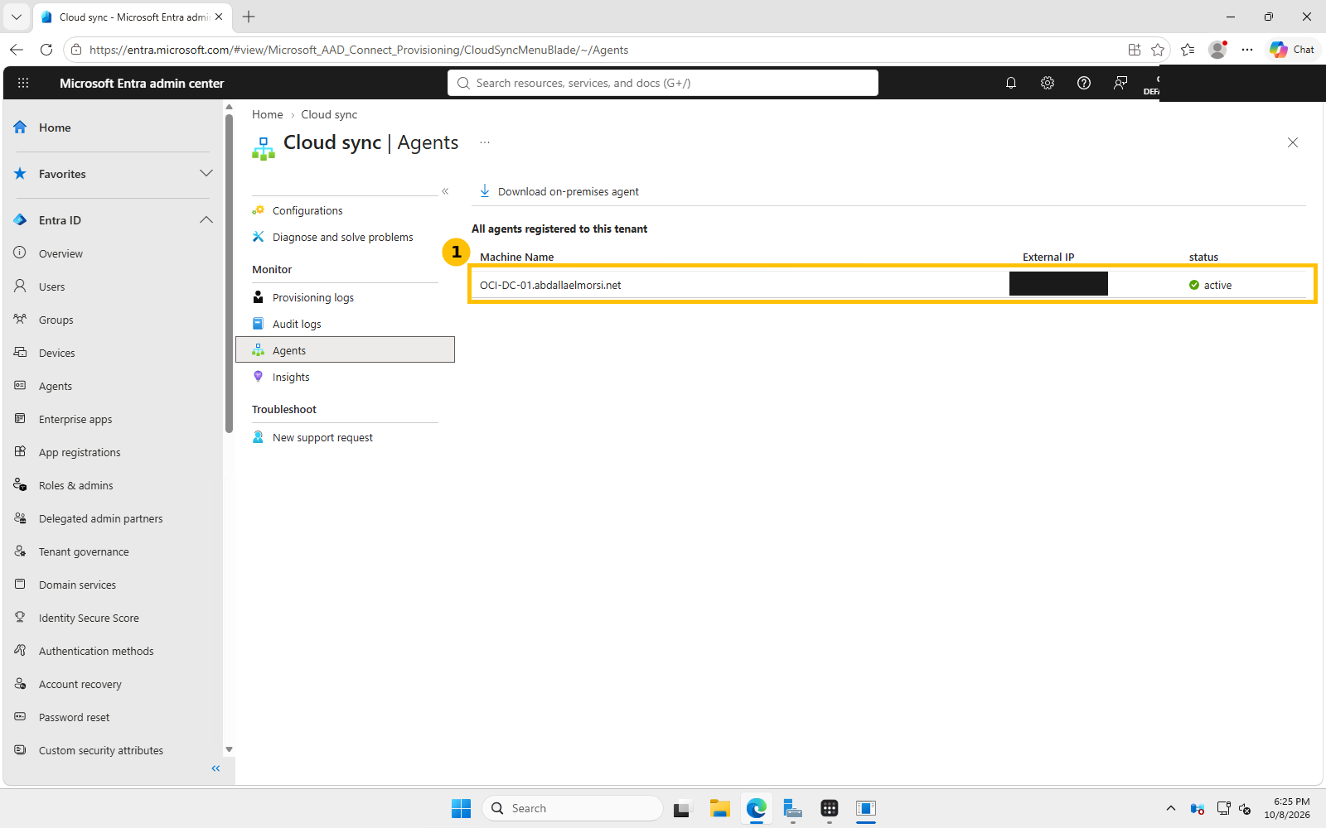Open Copilot Chat in the browser
Image resolution: width=1326 pixels, height=828 pixels.
click(1293, 50)
